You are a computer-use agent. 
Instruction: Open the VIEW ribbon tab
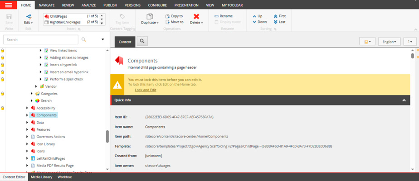[x=210, y=5]
